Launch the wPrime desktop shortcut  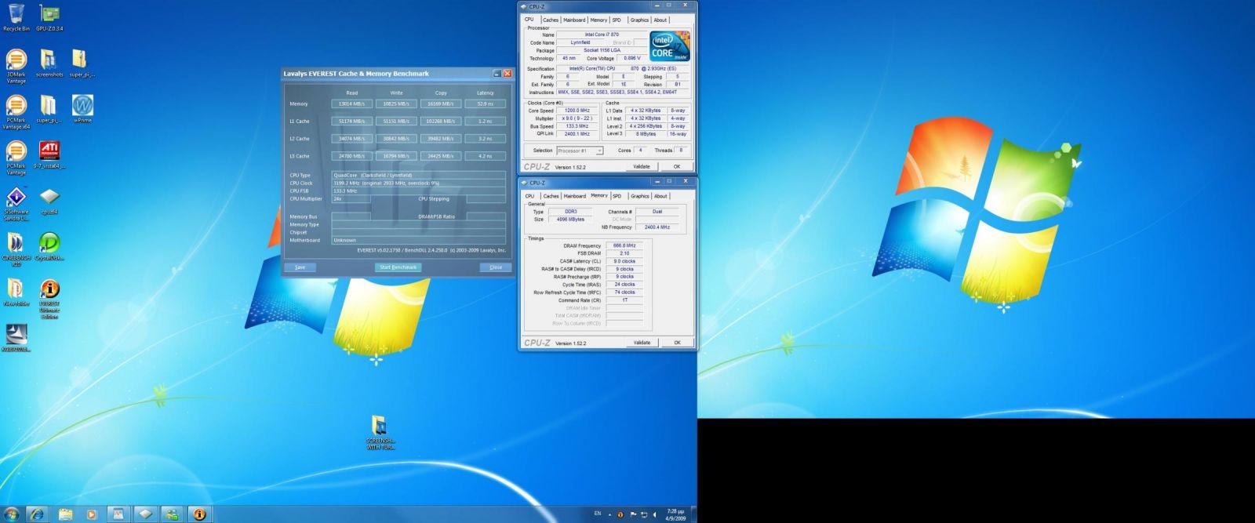[82, 110]
